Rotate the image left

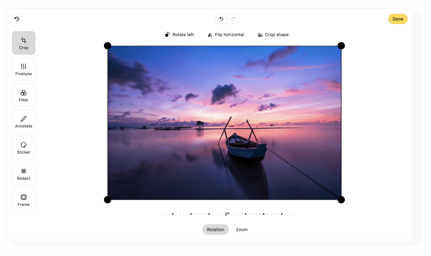coord(179,34)
